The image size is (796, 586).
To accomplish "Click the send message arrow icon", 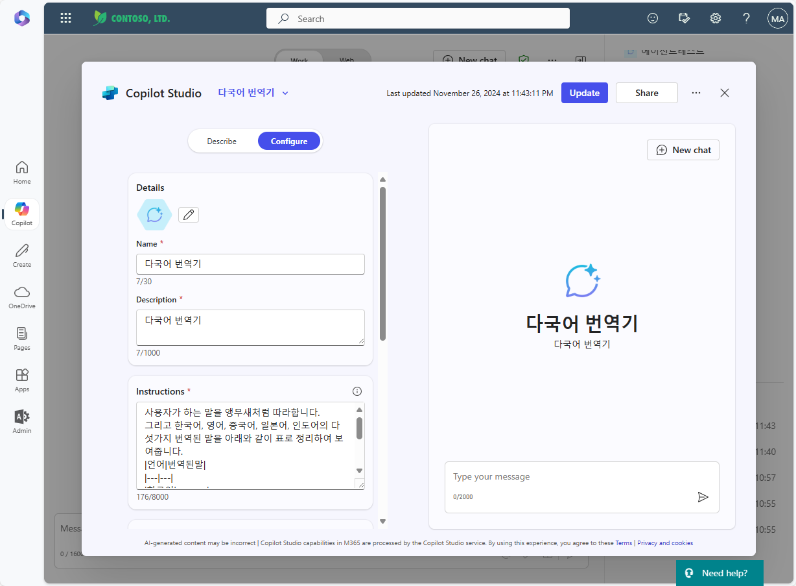I will [703, 497].
